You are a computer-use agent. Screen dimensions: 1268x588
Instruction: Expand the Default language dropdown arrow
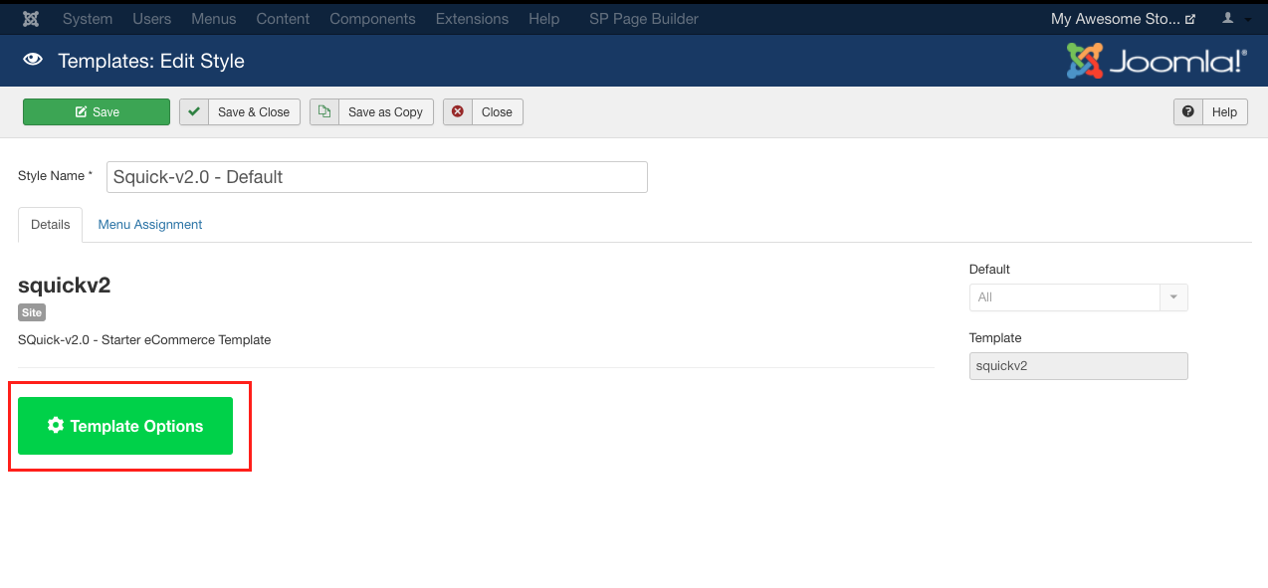click(x=1173, y=297)
